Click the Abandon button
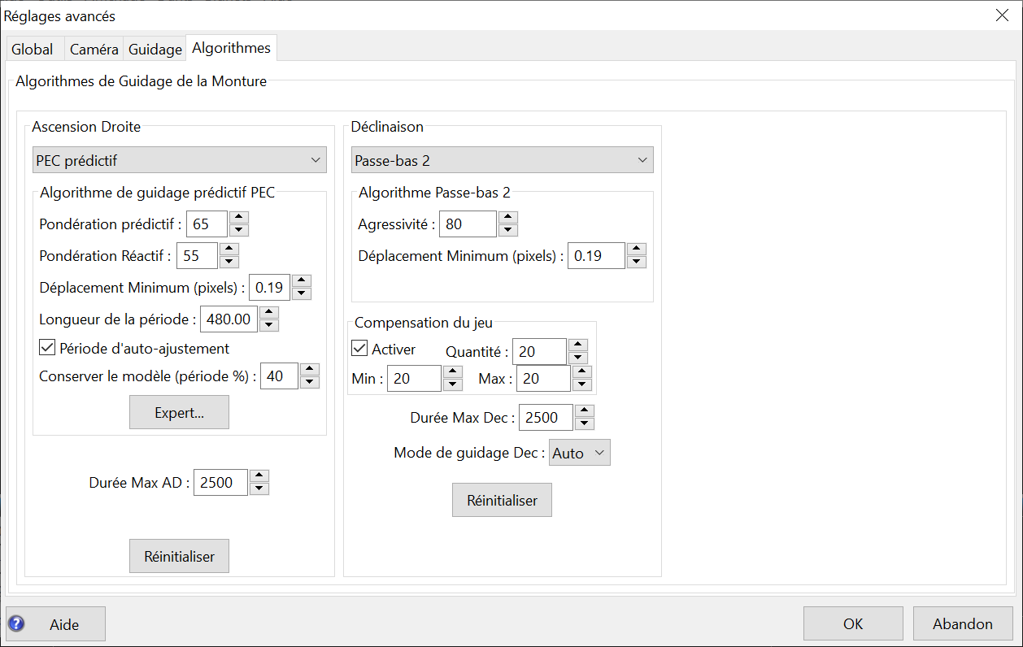This screenshot has height=647, width=1023. (x=963, y=623)
